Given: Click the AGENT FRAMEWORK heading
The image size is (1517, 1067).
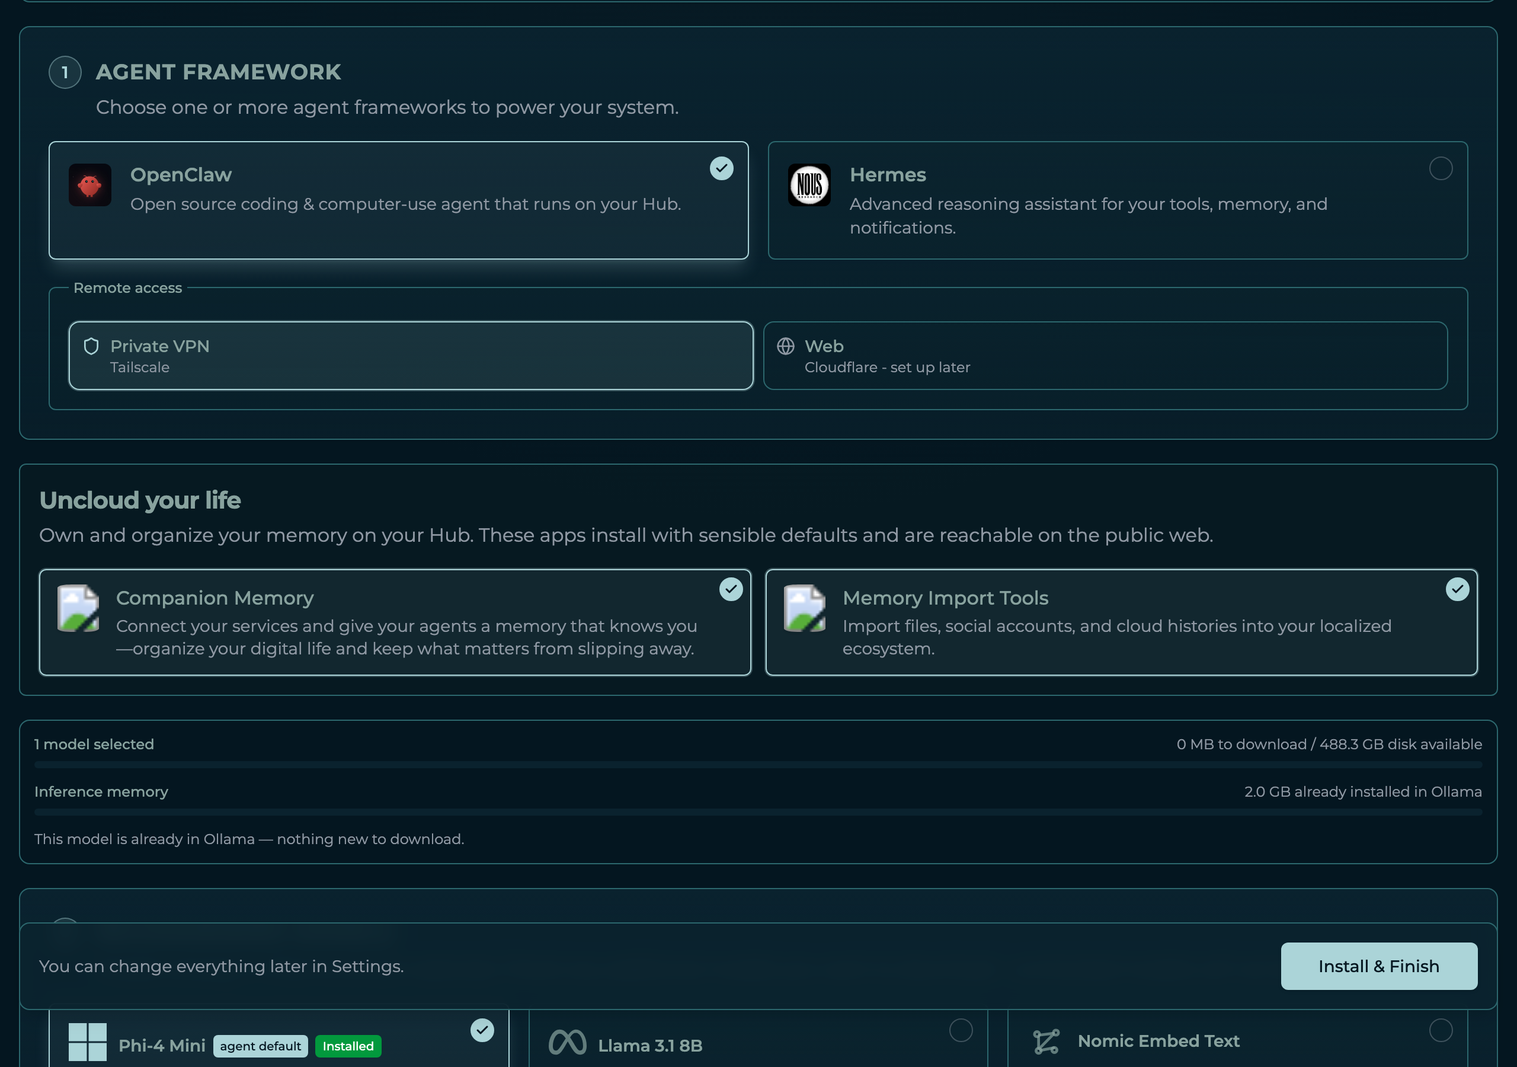Looking at the screenshot, I should [219, 72].
